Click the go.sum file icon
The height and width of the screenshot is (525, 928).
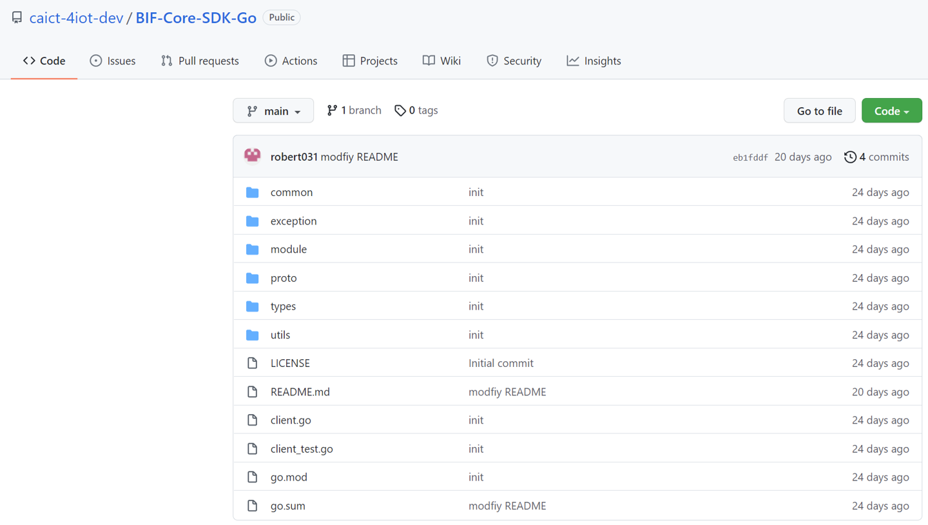(253, 506)
